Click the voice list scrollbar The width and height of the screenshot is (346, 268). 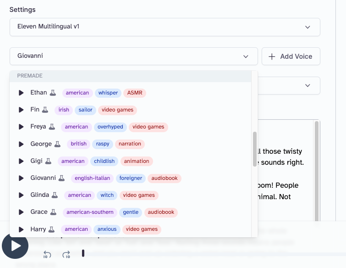(255, 149)
